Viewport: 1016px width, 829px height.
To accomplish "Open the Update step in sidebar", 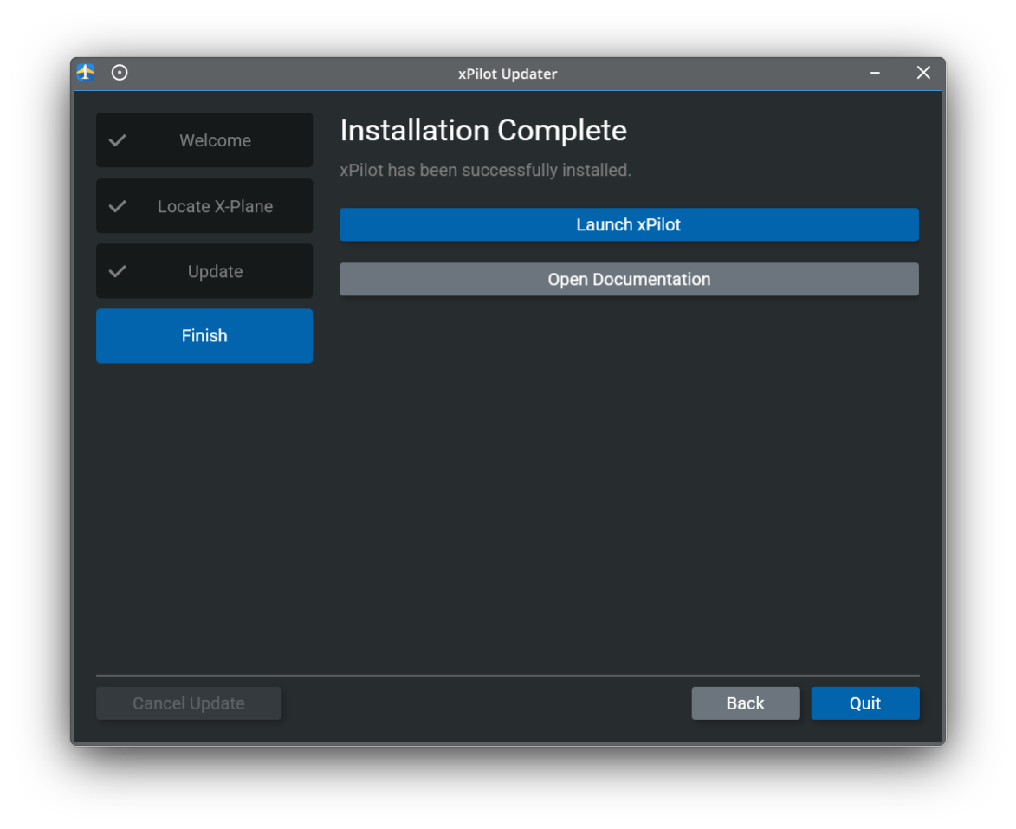I will coord(215,271).
